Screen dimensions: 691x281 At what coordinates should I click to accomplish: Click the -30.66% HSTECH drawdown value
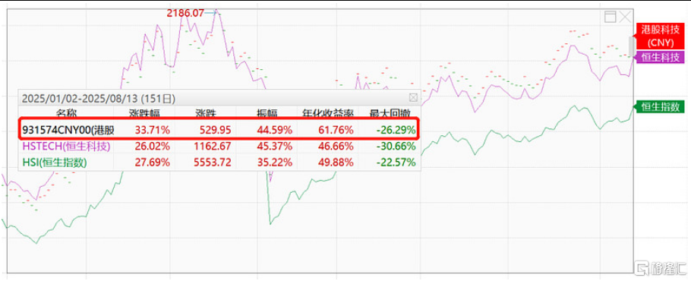tap(397, 147)
